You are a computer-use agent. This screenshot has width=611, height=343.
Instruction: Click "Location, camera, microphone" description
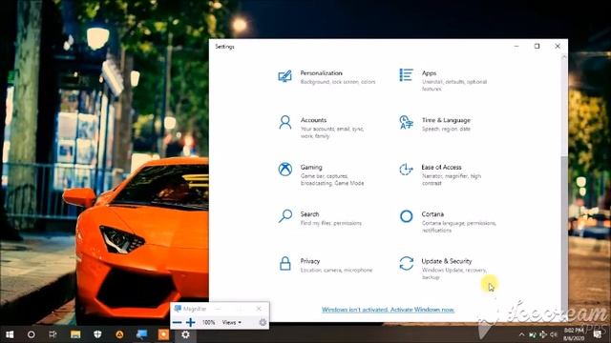pyautogui.click(x=336, y=271)
